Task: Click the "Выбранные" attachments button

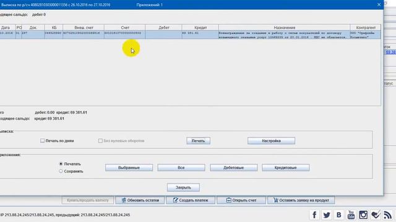Action: (129, 168)
